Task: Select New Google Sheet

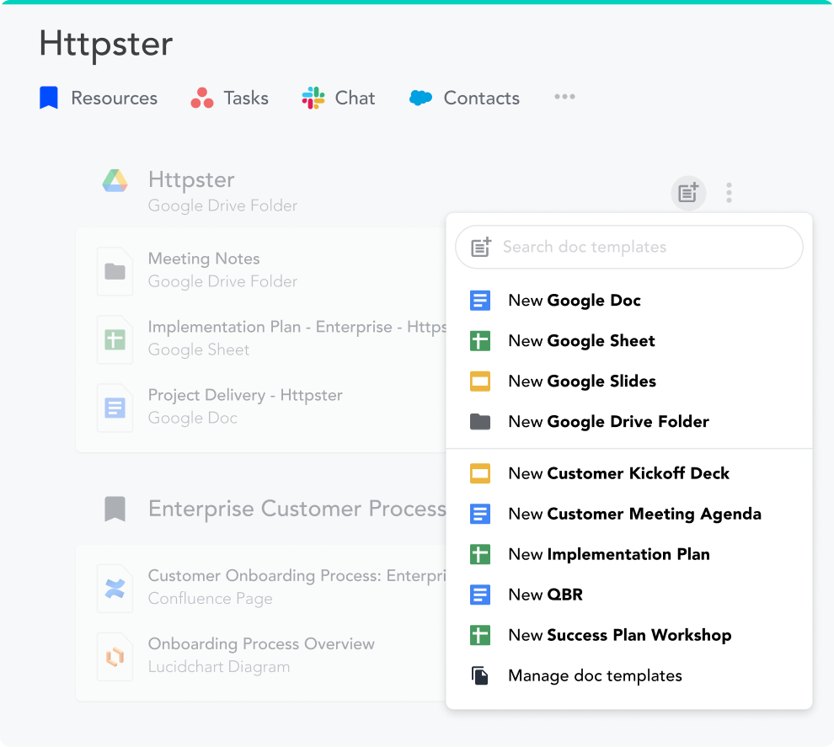Action: click(629, 341)
